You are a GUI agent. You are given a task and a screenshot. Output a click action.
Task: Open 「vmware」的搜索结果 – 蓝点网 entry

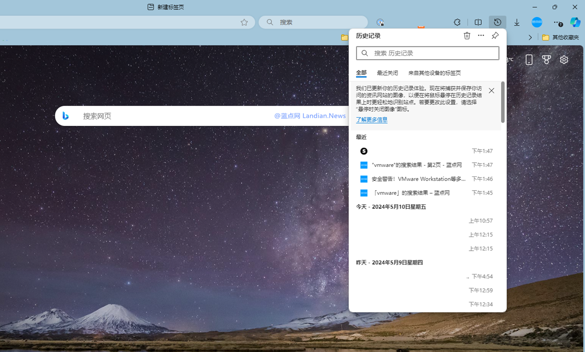tap(426, 193)
